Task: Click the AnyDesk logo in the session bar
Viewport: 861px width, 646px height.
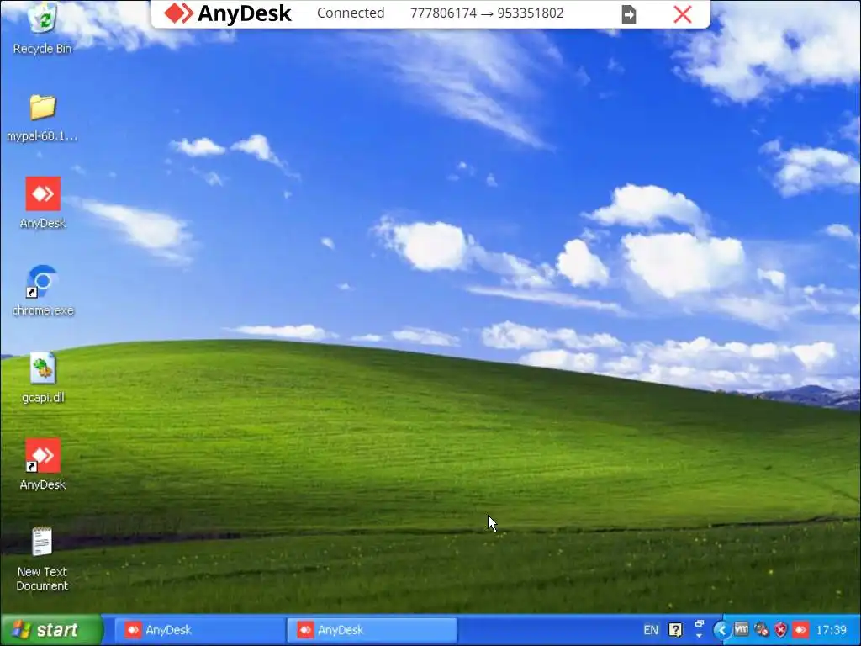Action: [227, 13]
